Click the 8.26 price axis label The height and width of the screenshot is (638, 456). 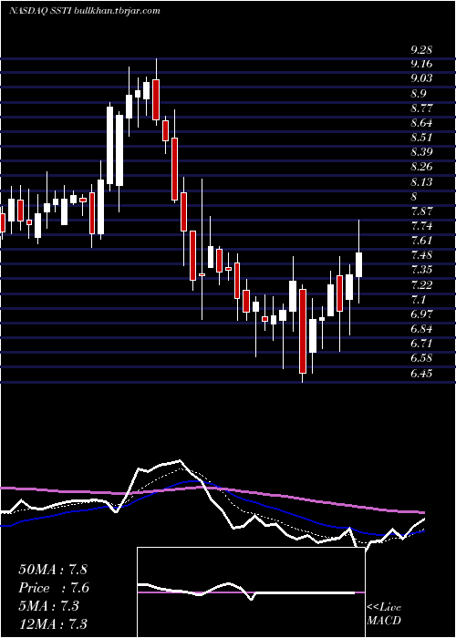[x=421, y=167]
